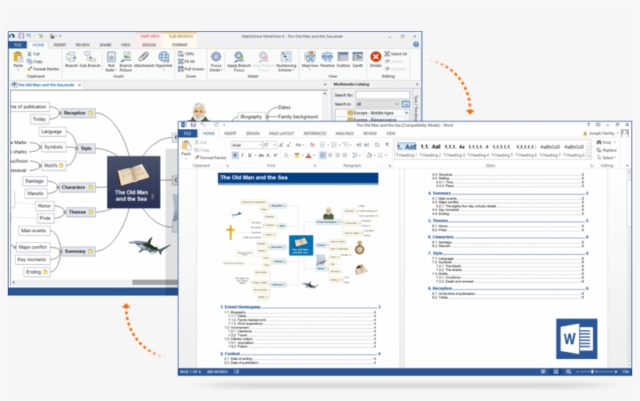Click the Word text highlight color button
The image size is (640, 401).
pos(297,155)
